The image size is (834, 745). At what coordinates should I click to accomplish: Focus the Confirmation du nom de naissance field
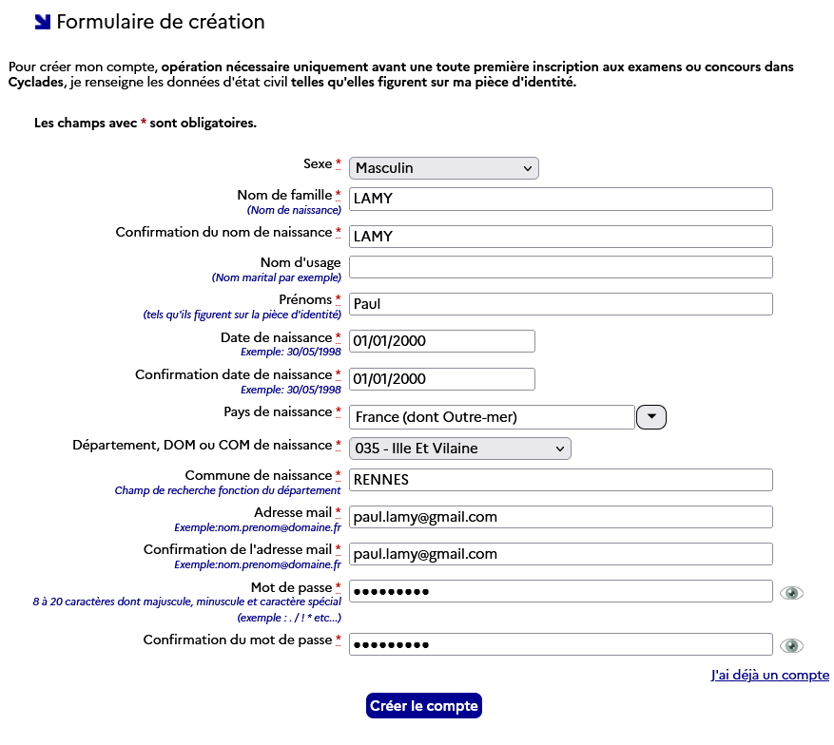561,236
